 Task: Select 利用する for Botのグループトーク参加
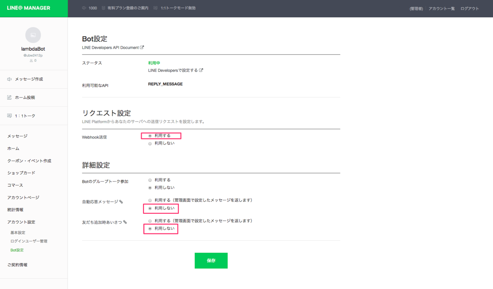click(150, 180)
